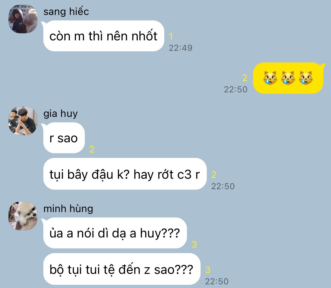Select message 'bộ tụi tui tệ đến z sao???'
This screenshot has width=331, height=288.
pyautogui.click(x=122, y=269)
